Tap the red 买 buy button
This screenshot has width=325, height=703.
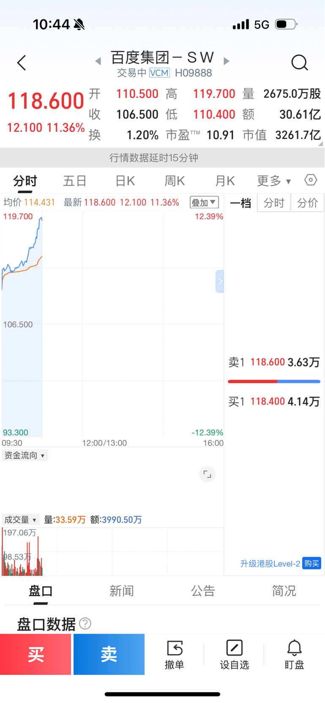[36, 654]
